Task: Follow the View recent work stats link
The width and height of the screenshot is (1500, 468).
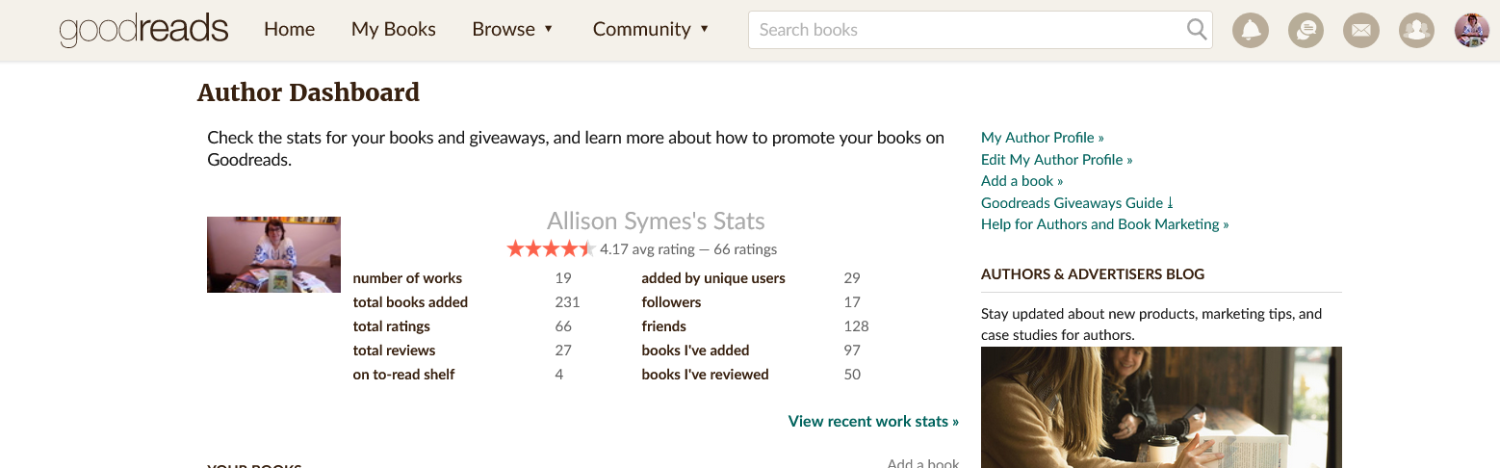Action: click(873, 421)
